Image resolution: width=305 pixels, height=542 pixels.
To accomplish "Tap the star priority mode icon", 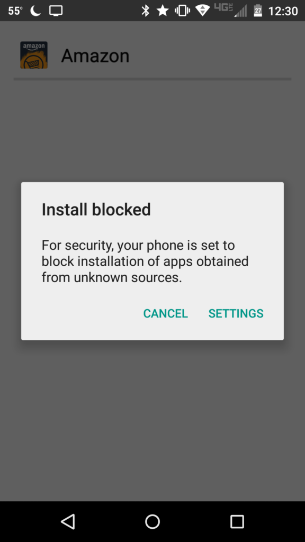I will click(x=163, y=11).
